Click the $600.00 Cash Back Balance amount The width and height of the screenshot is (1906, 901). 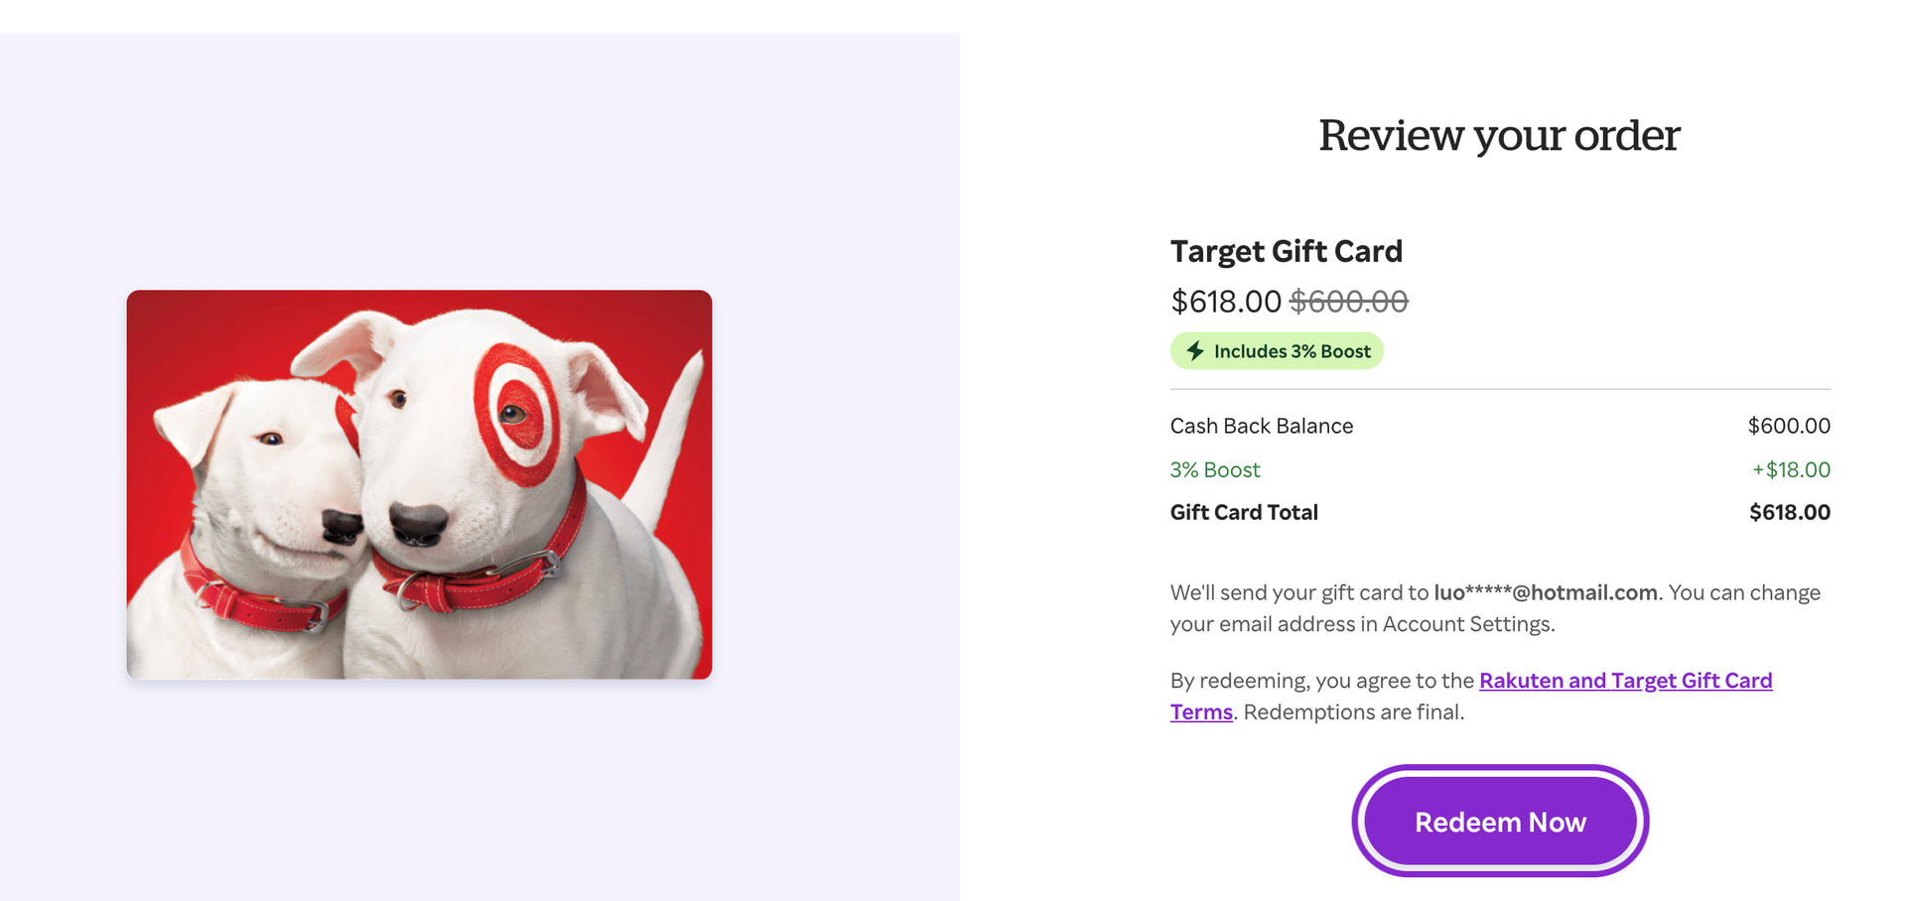1788,426
